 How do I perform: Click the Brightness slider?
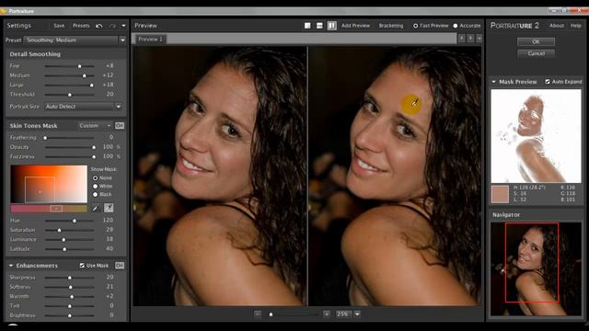[x=70, y=315]
